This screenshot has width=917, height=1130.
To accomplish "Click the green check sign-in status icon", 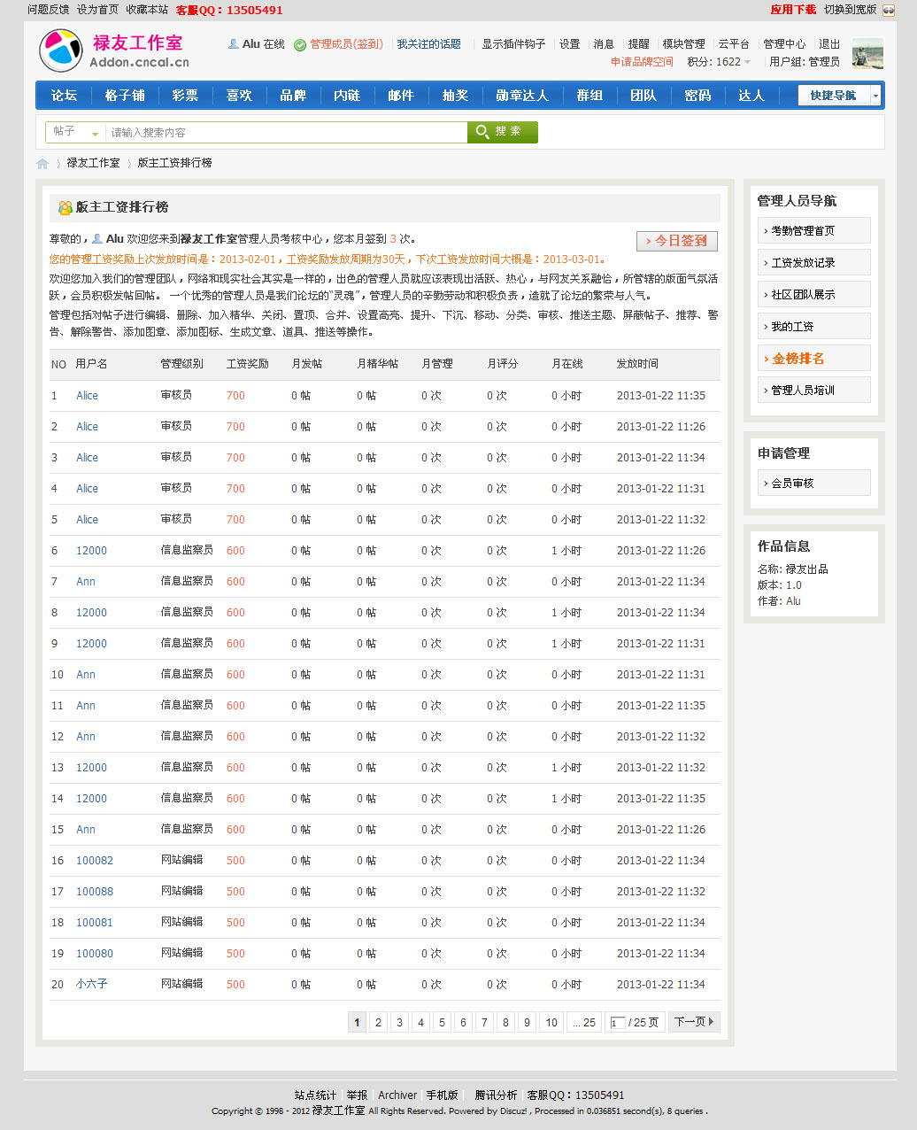I will (300, 44).
